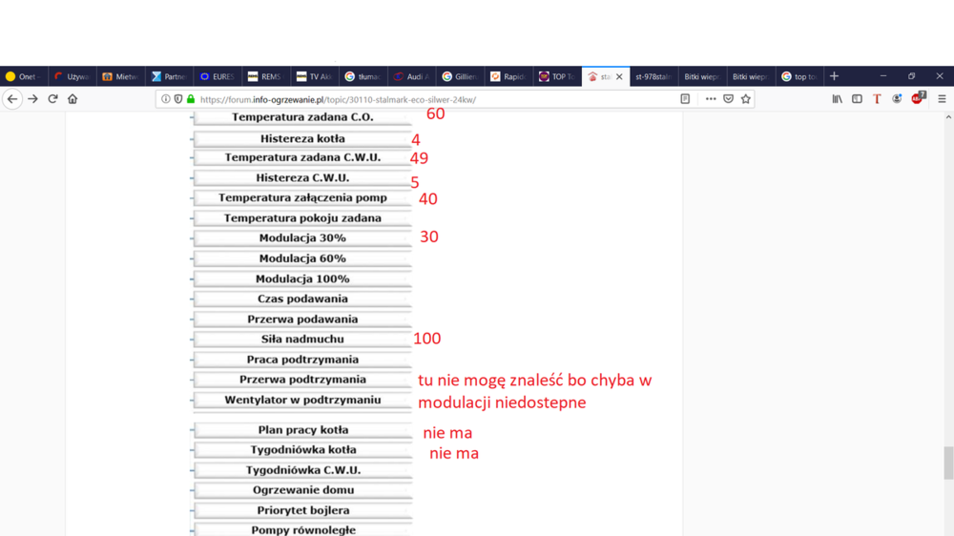Click the Temperatura zadana C.O. image row
Image resolution: width=954 pixels, height=536 pixels.
302,117
